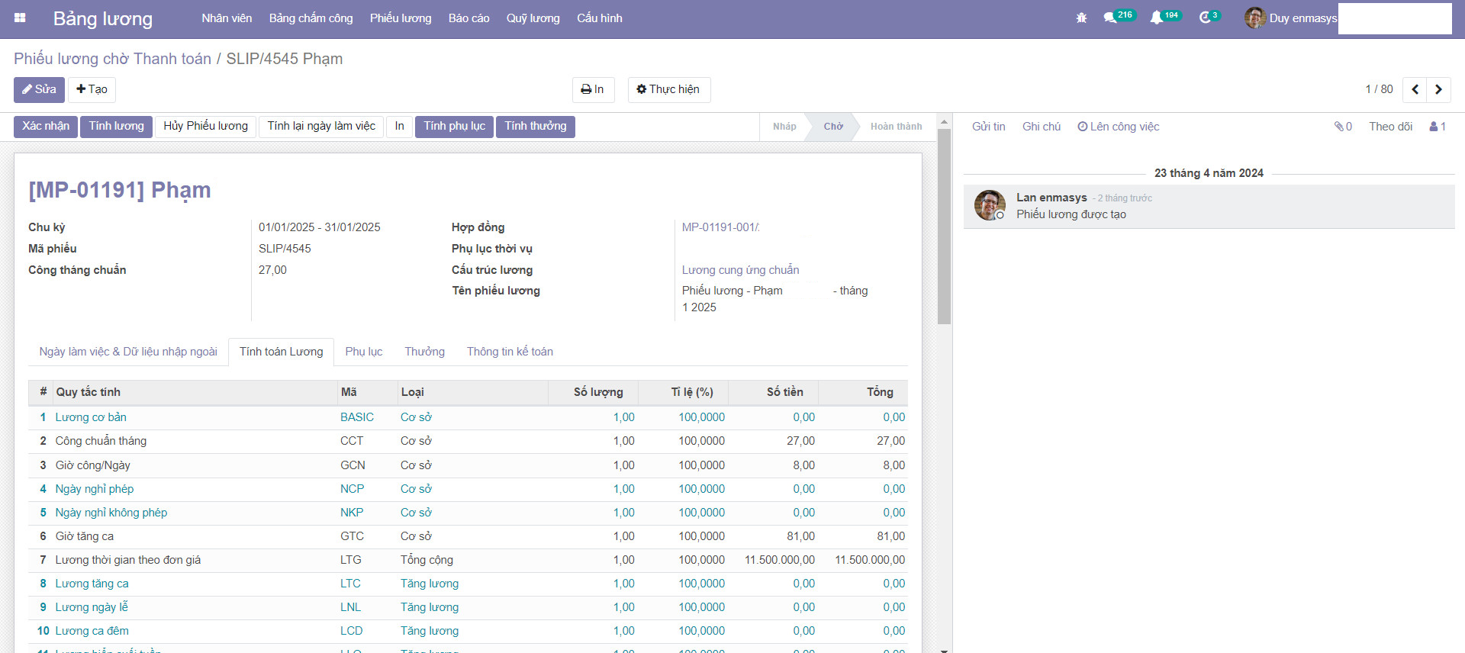The height and width of the screenshot is (653, 1465).
Task: Click the Sửa edit button
Action: pyautogui.click(x=39, y=90)
